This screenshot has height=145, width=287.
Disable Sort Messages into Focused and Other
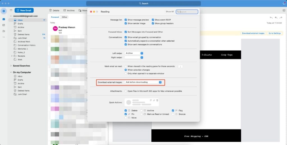(126, 32)
